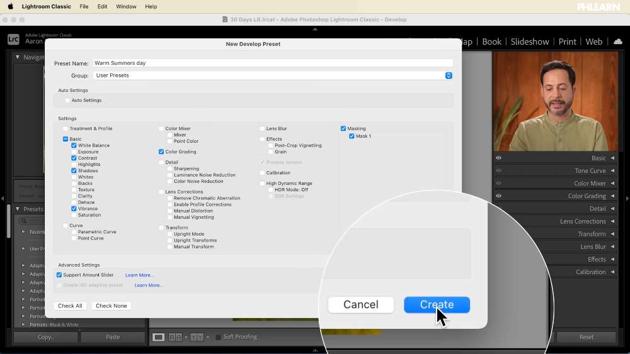
Task: Expand the Calibration panel on right
Action: (612, 272)
